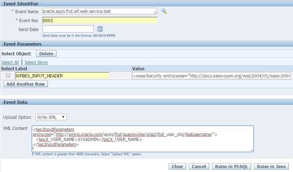Click the Select None link
293x172 pixels.
click(36, 62)
